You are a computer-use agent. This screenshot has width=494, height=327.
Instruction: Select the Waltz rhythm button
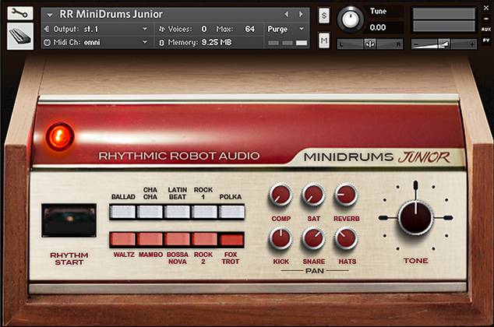tap(122, 240)
